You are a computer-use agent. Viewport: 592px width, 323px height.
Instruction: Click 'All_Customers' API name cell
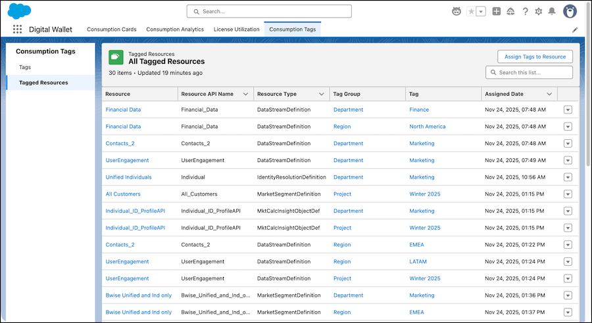pos(199,194)
